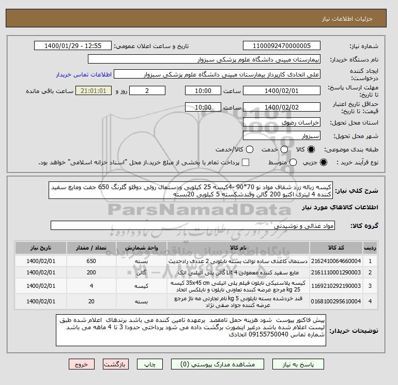Select the متوسط purchase type radio

point(293,162)
